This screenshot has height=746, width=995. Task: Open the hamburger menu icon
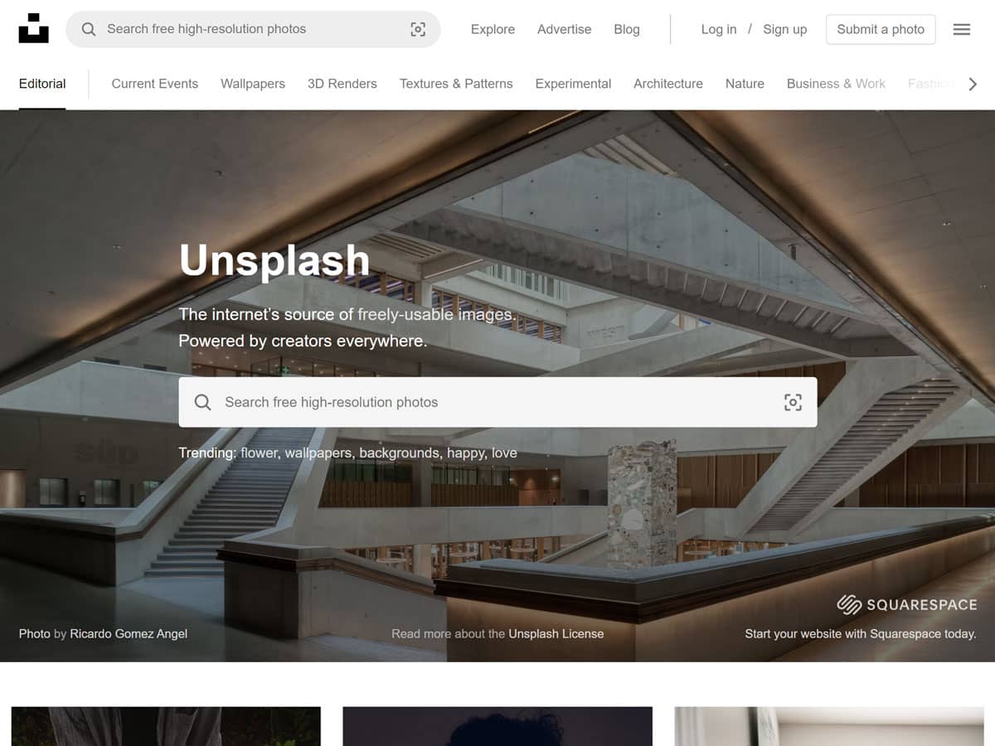(962, 29)
